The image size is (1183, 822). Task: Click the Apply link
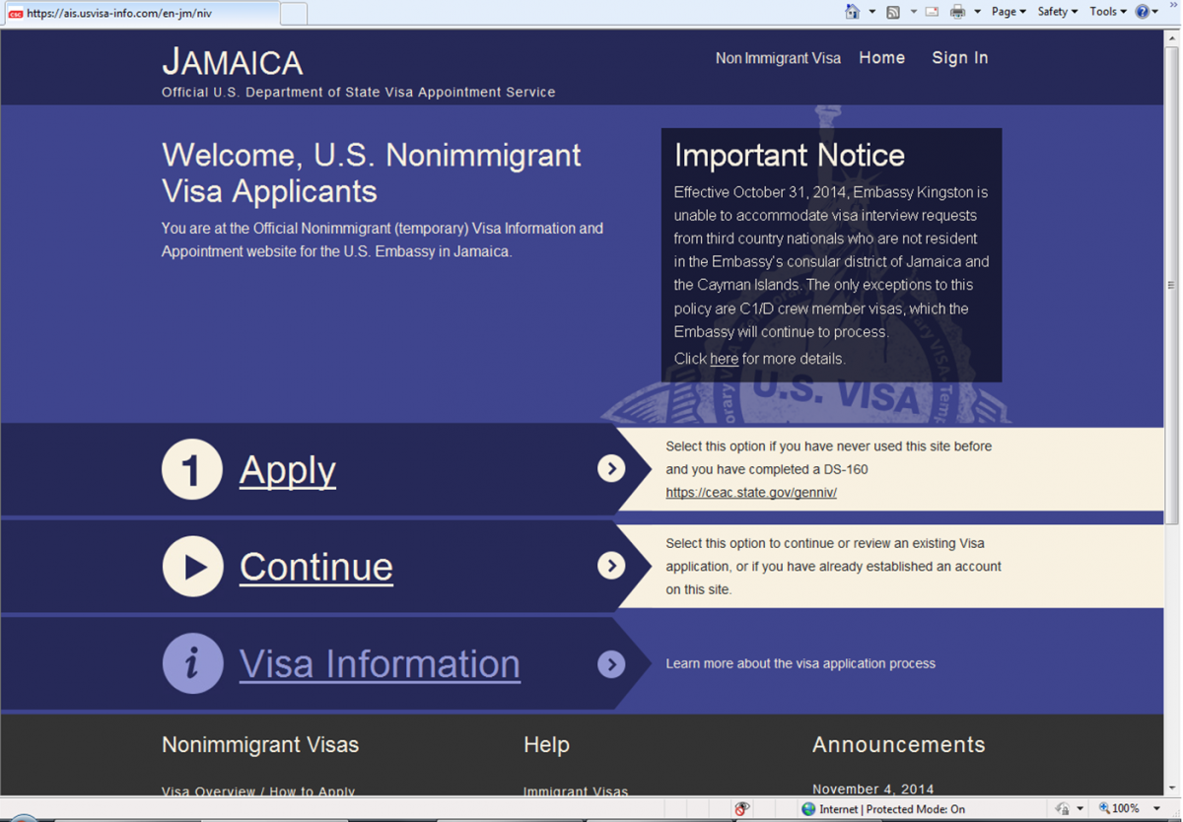(287, 470)
